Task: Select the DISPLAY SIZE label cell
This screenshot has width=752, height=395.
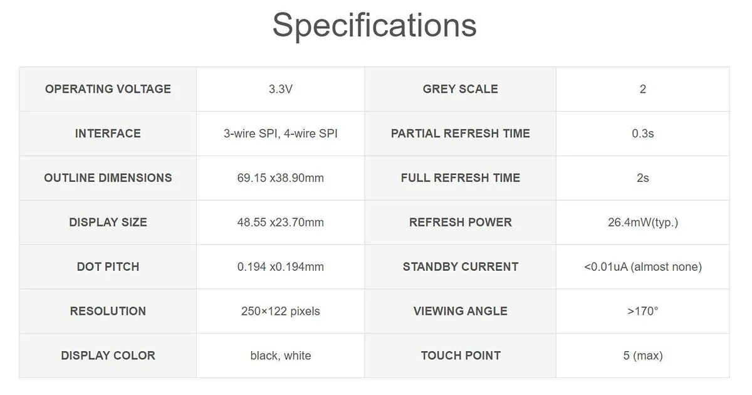Action: pyautogui.click(x=108, y=223)
